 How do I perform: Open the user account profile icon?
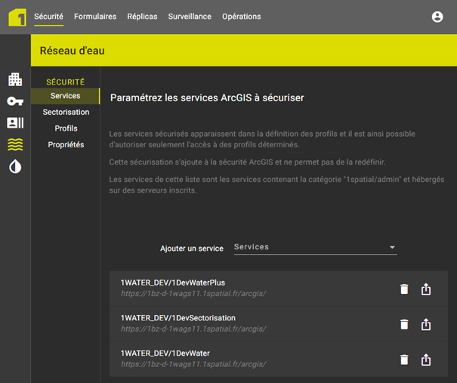click(x=437, y=17)
